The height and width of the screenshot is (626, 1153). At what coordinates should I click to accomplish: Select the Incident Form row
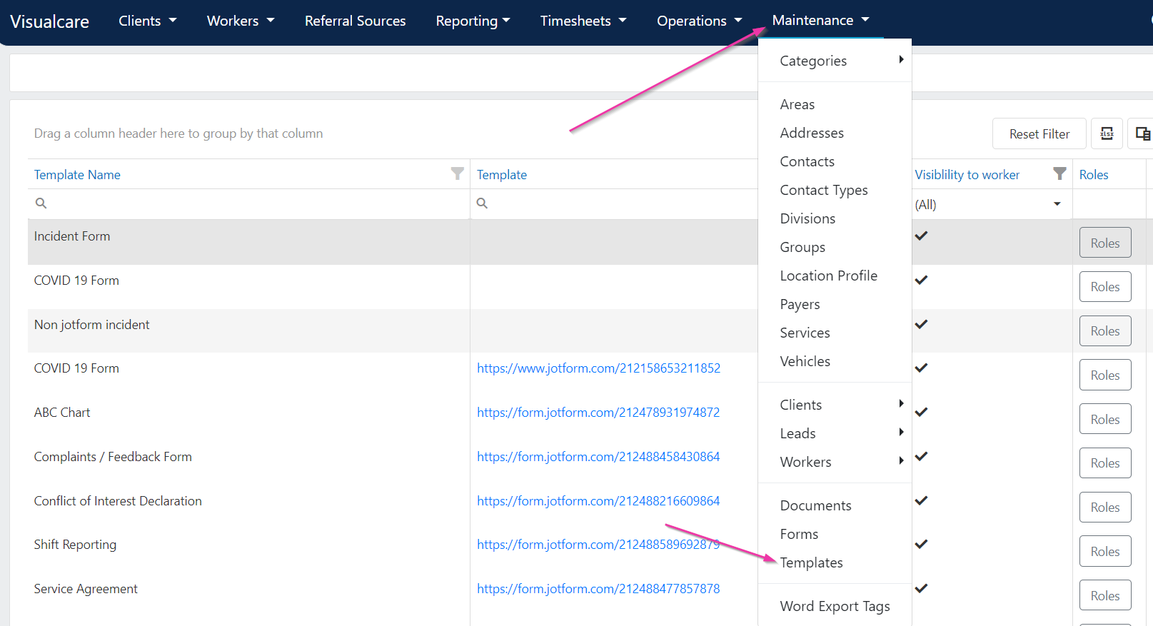(x=393, y=242)
